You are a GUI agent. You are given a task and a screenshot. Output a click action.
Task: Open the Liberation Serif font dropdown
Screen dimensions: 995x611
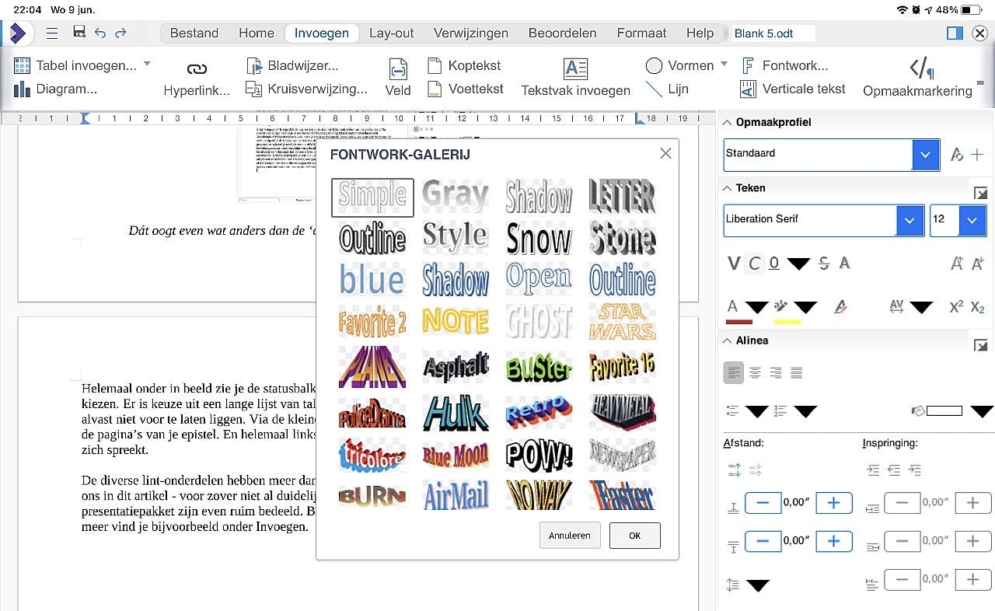pyautogui.click(x=910, y=220)
